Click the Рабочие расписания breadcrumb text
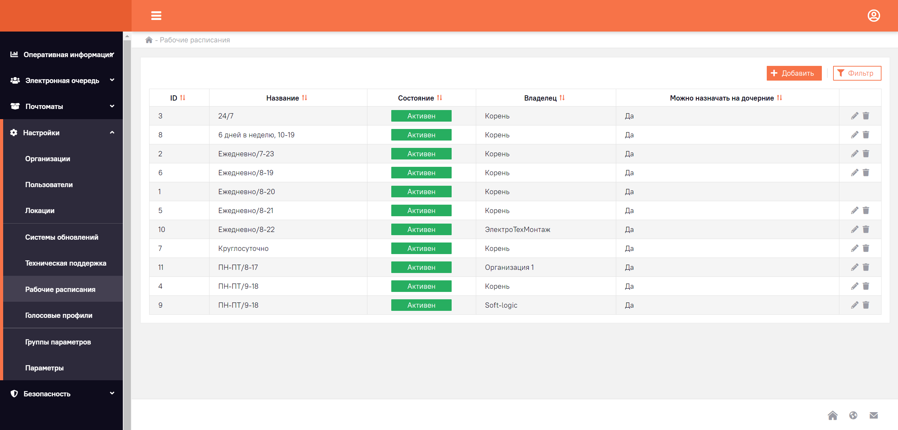The image size is (898, 430). pos(195,40)
